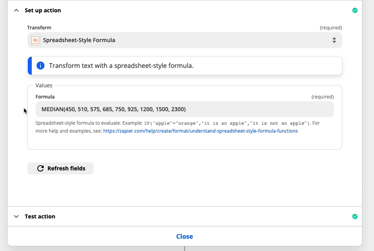Click the up-down arrows on Transform field
Screen dimensions: 374x251
click(334, 40)
